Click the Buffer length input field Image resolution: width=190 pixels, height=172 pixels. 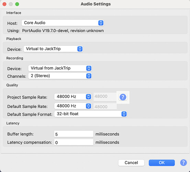click(x=74, y=134)
